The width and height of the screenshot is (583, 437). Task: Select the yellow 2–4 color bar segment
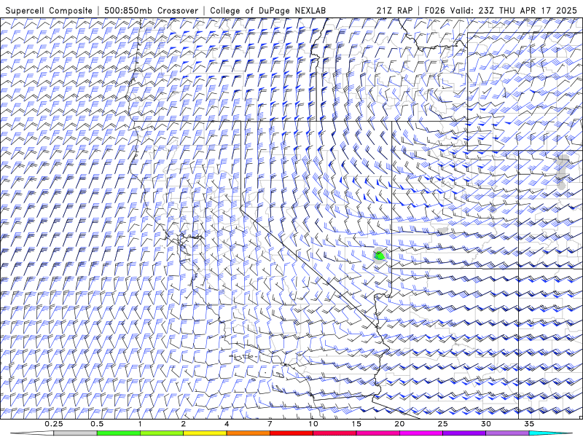click(205, 433)
